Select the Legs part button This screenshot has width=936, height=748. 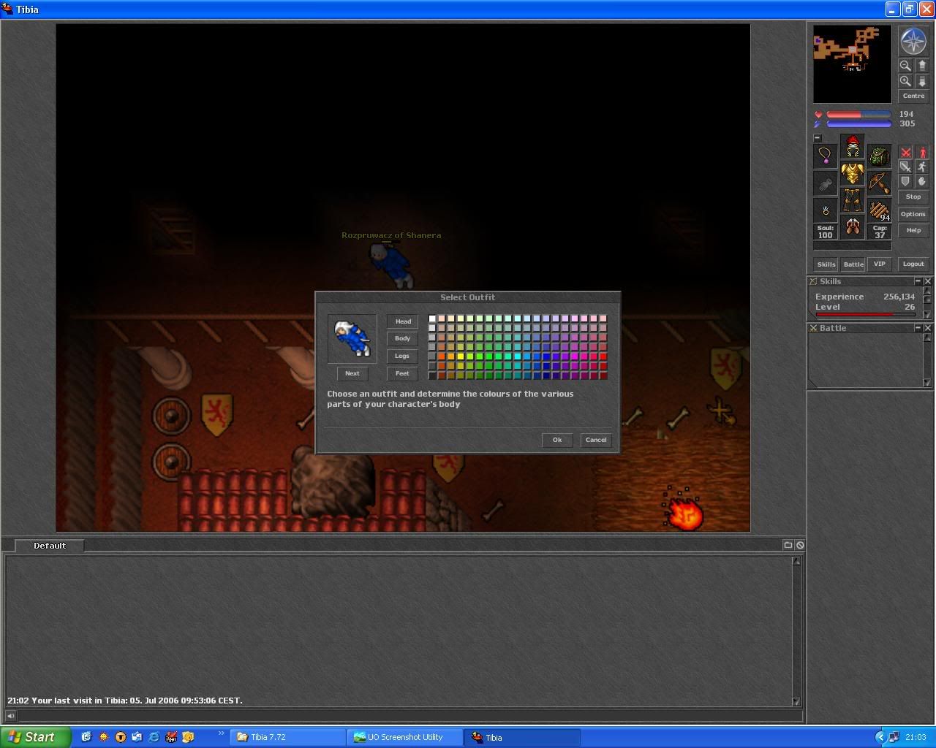403,356
